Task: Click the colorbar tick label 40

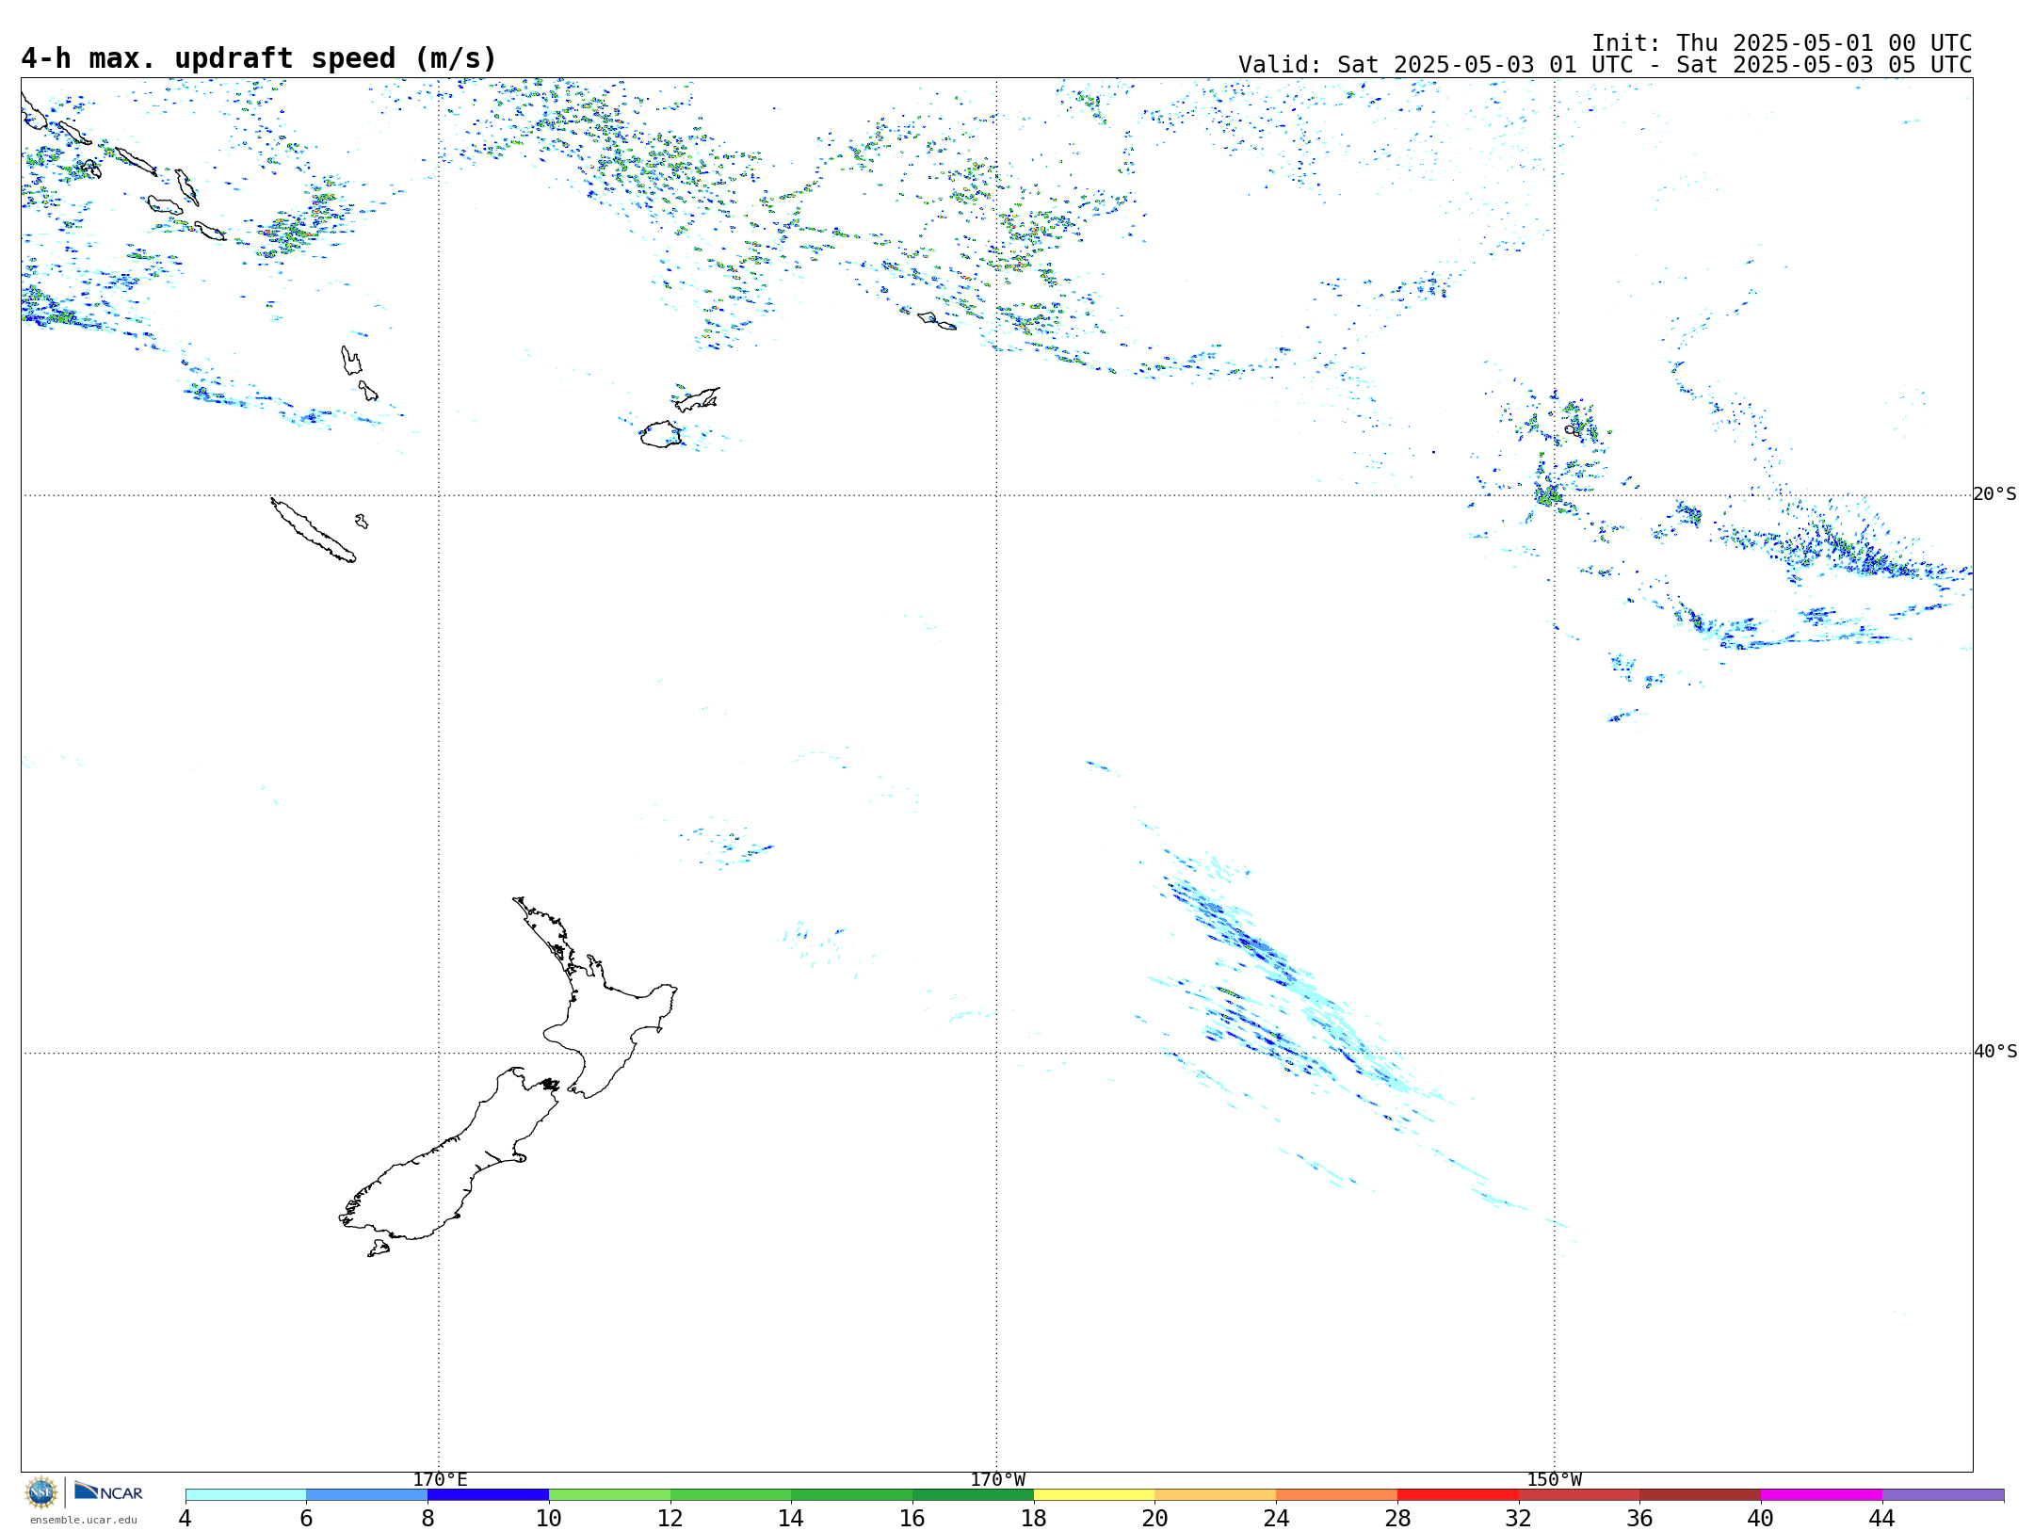Action: pyautogui.click(x=1761, y=1518)
